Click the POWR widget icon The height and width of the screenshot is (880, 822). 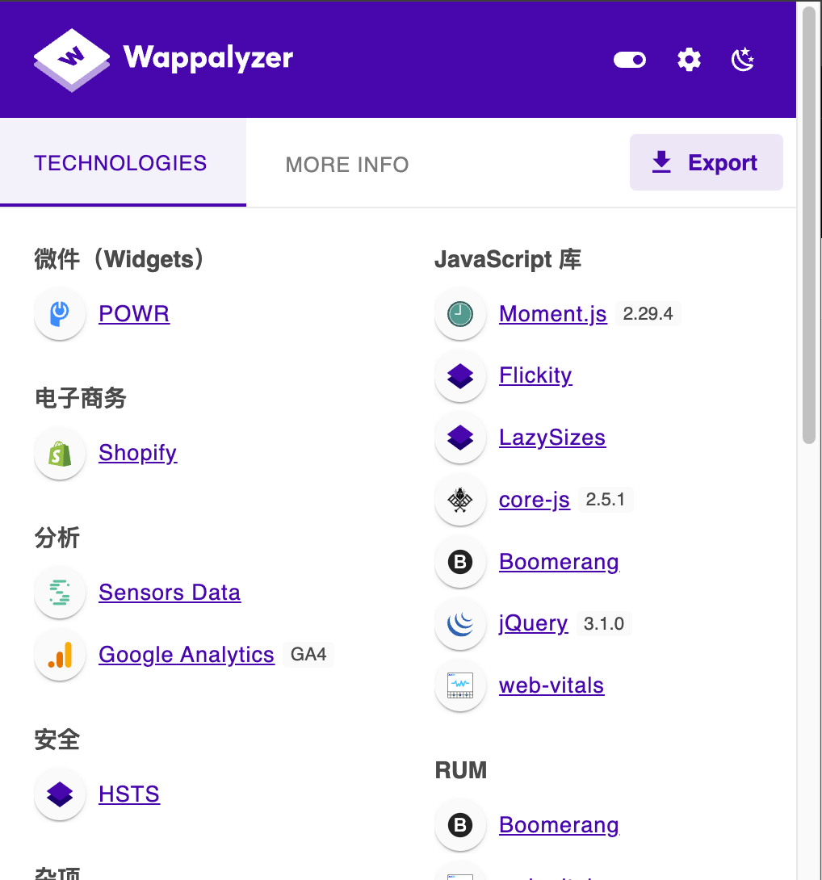60,314
